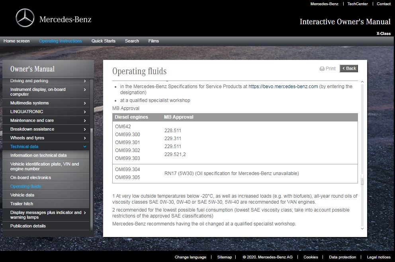Click the Mercedes-Benz star logo
This screenshot has height=262, width=395.
pos(25,18)
